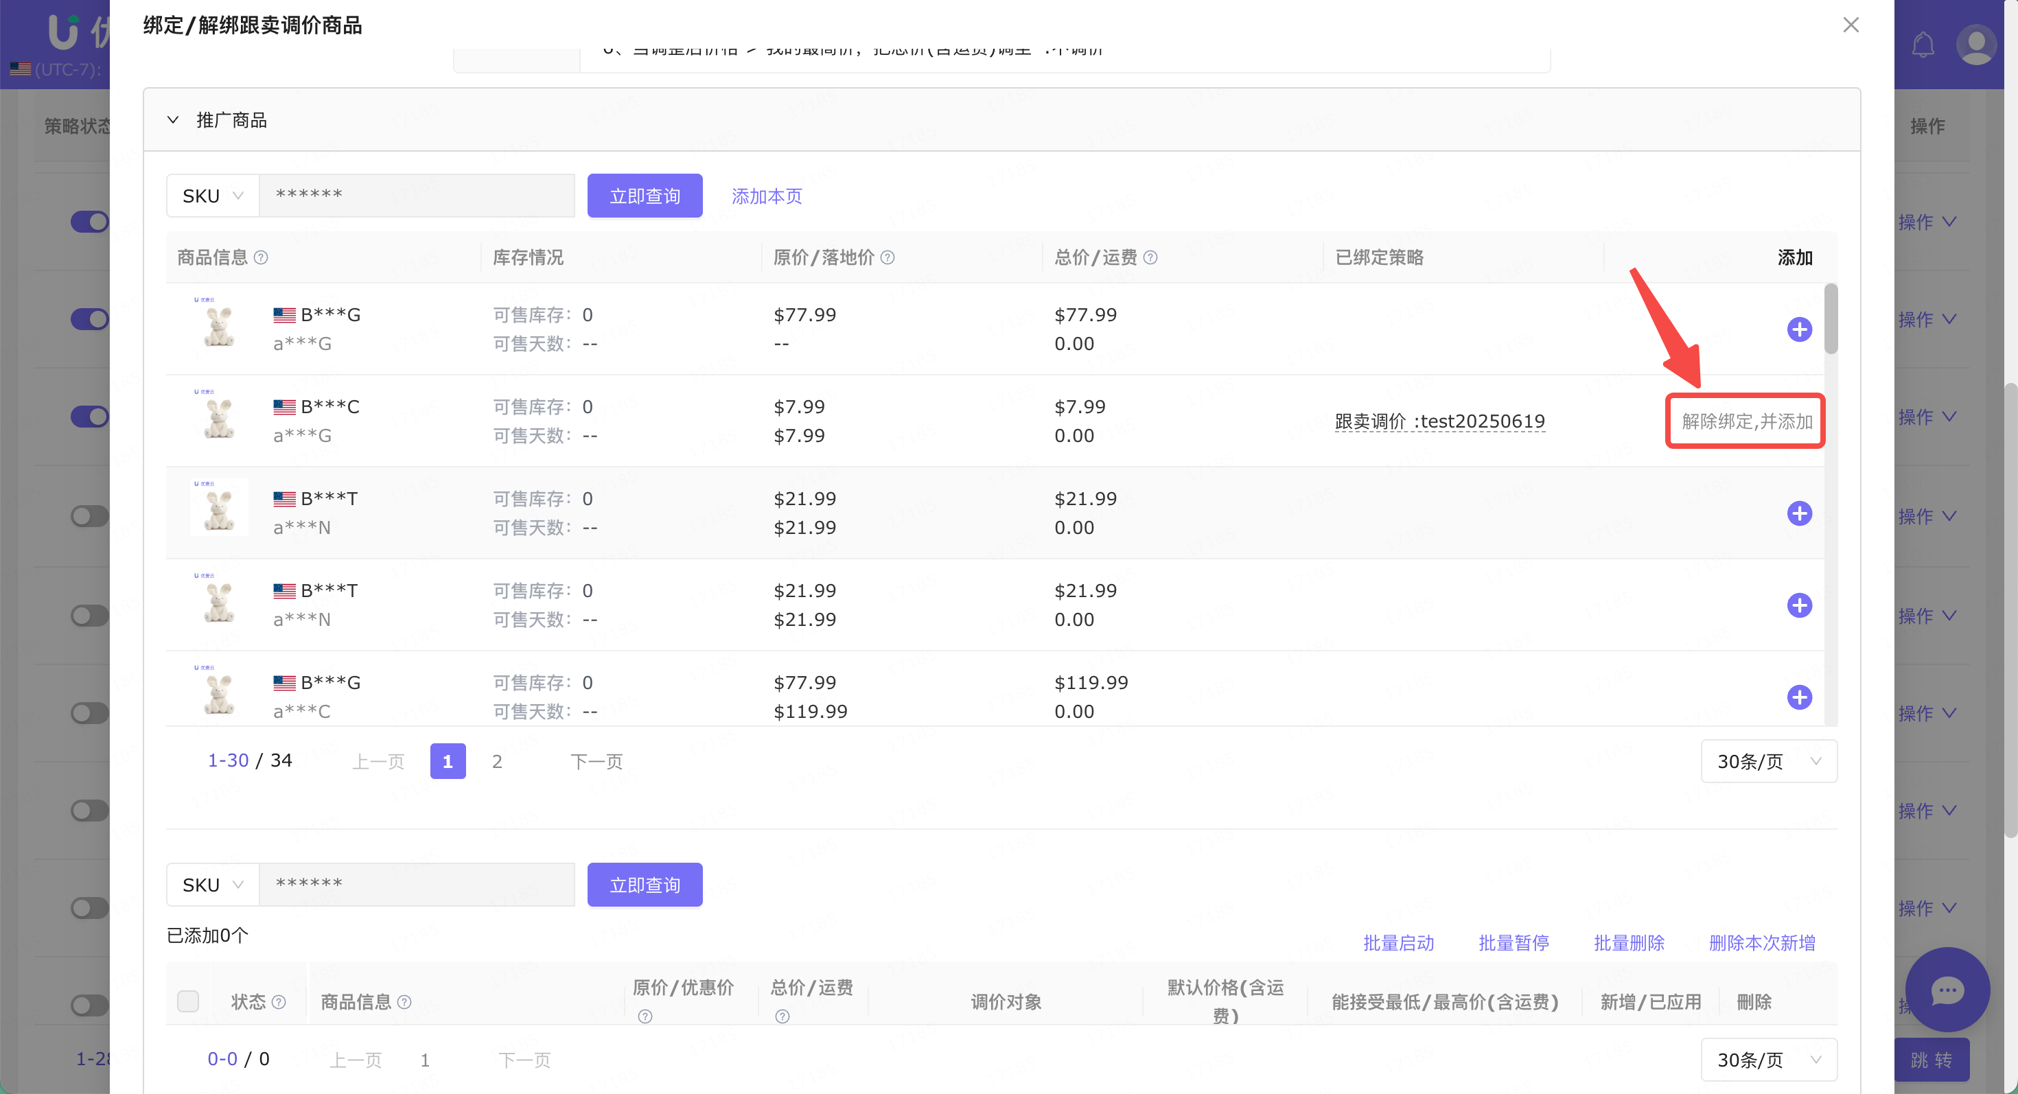Click the product list vertical scrollbar
This screenshot has height=1094, width=2018.
click(1830, 318)
